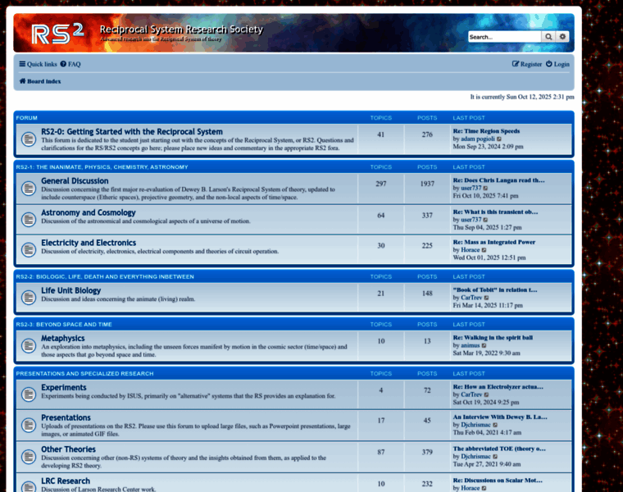Viewport: 623px width, 492px height.
Task: View latest post icon after animus
Action: pos(484,346)
